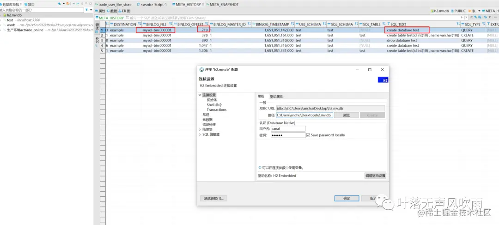Sort by the BINLOG_OFFSET column filter icon

point(207,24)
